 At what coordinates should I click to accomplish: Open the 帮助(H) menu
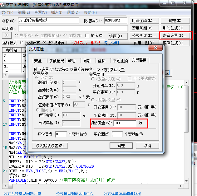pos(90,12)
